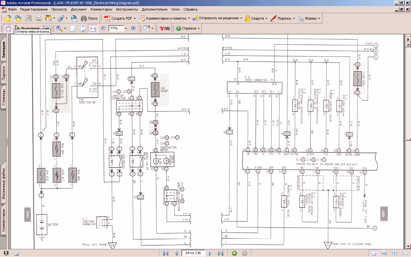
Task: Click the Создать PDF button
Action: click(119, 18)
